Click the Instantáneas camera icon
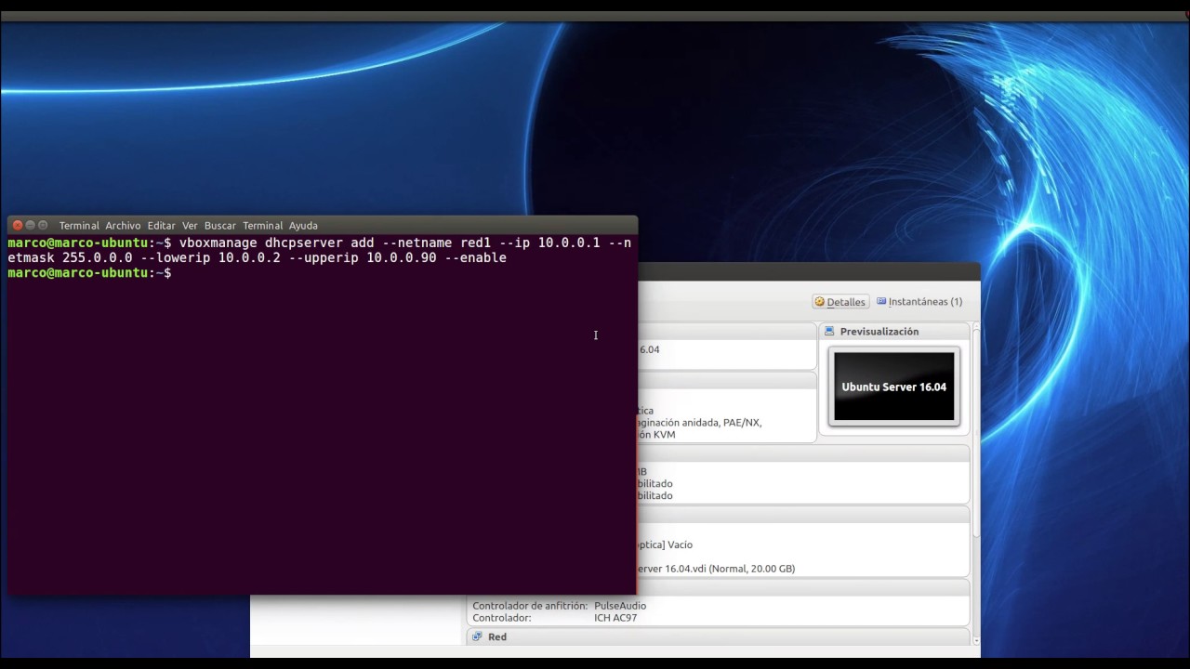 pyautogui.click(x=881, y=301)
